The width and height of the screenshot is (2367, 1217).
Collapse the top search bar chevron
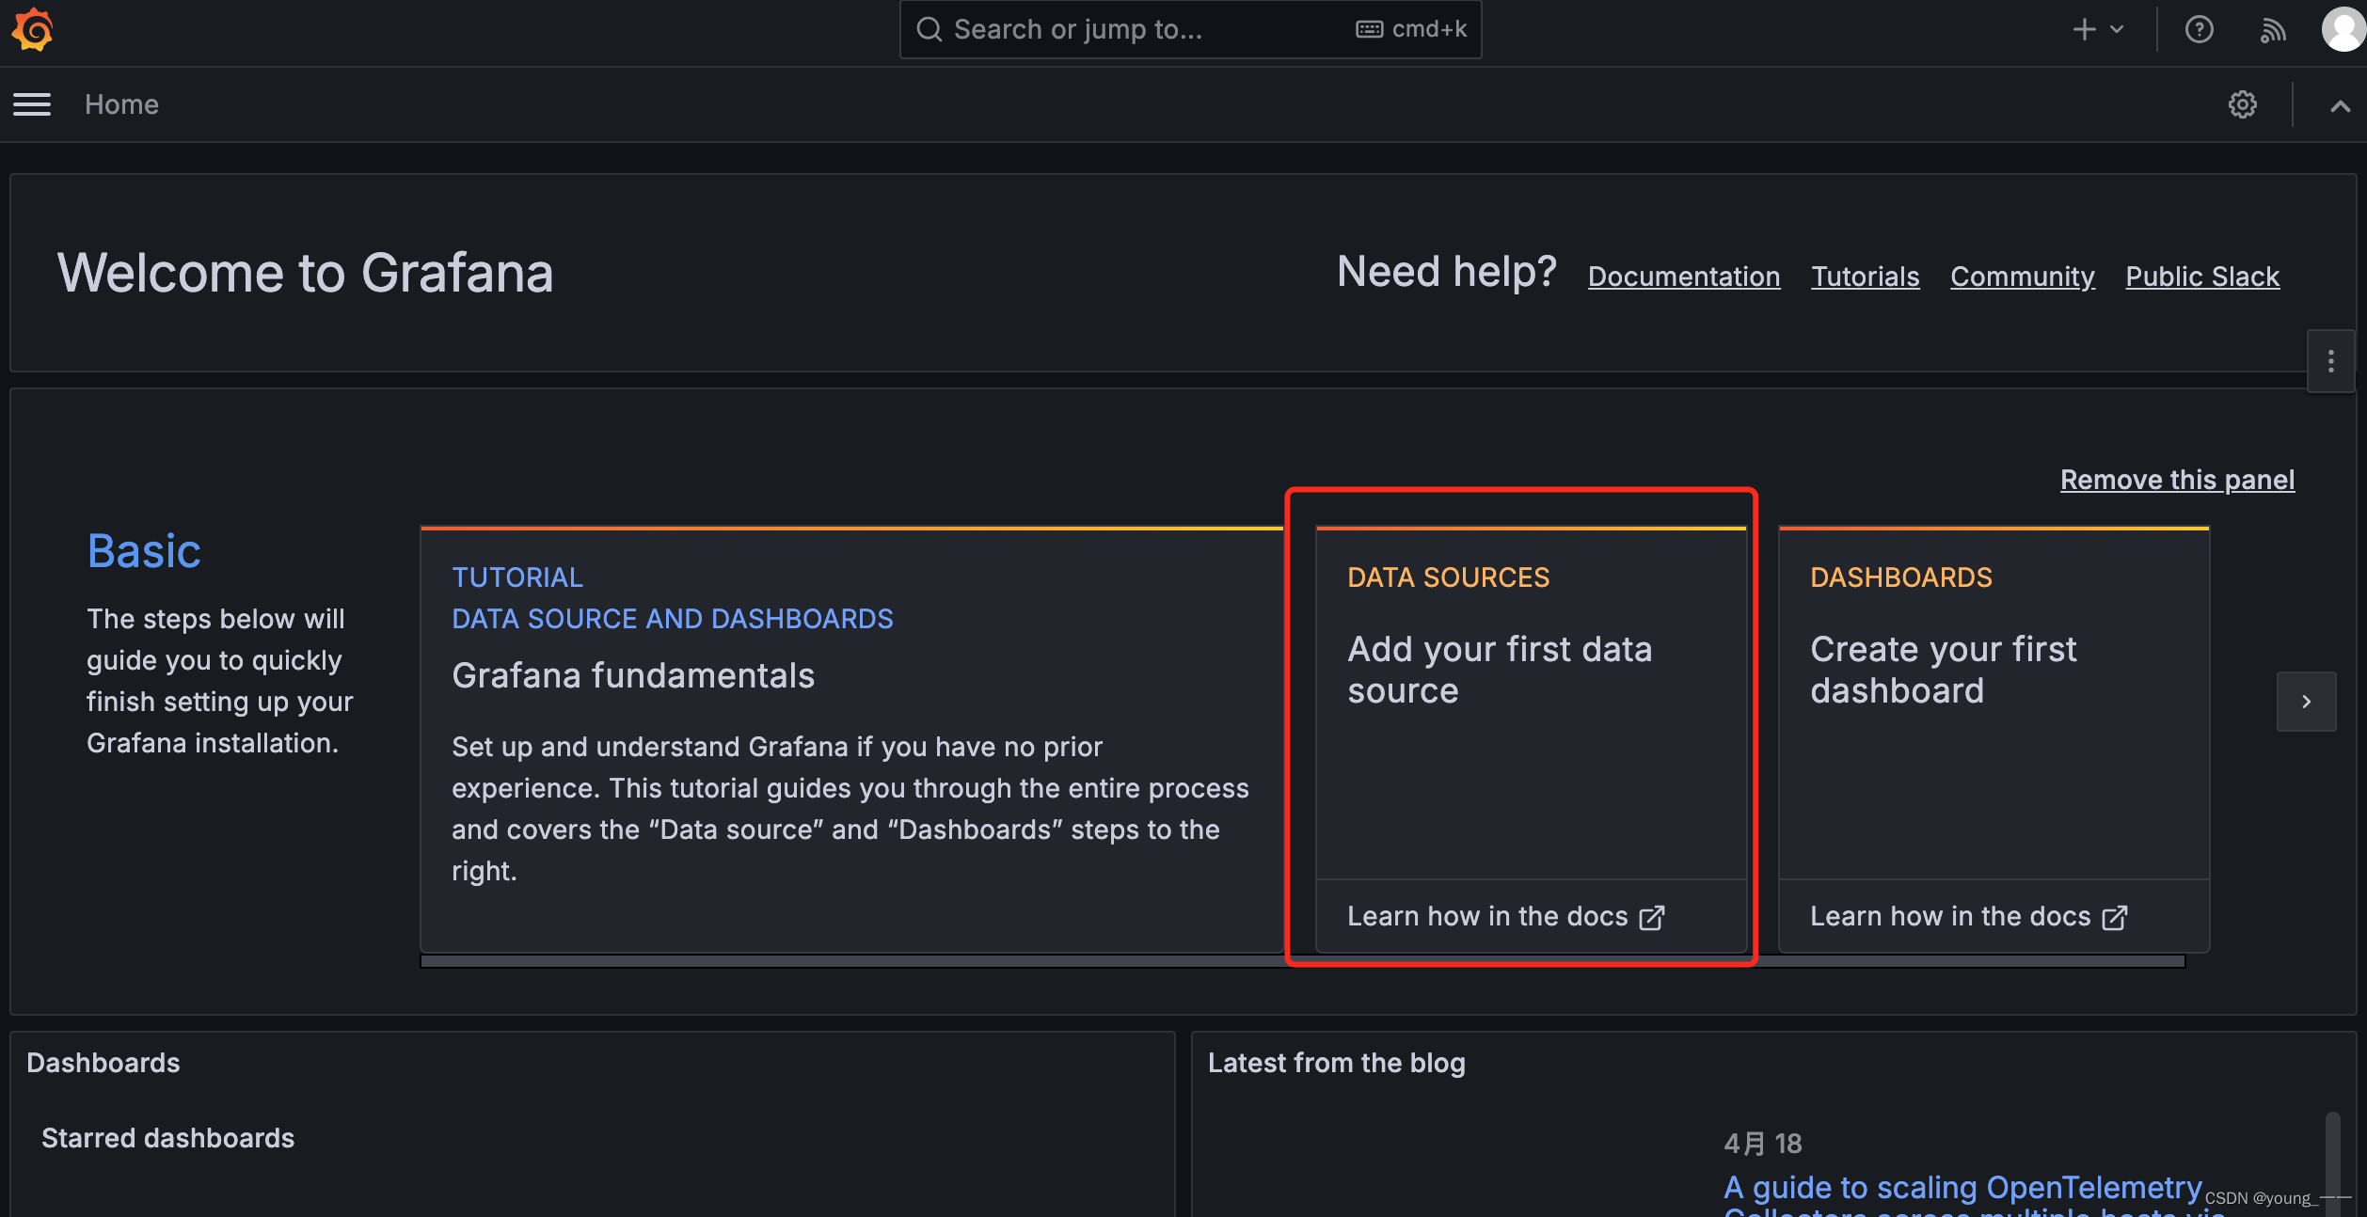pyautogui.click(x=2340, y=105)
